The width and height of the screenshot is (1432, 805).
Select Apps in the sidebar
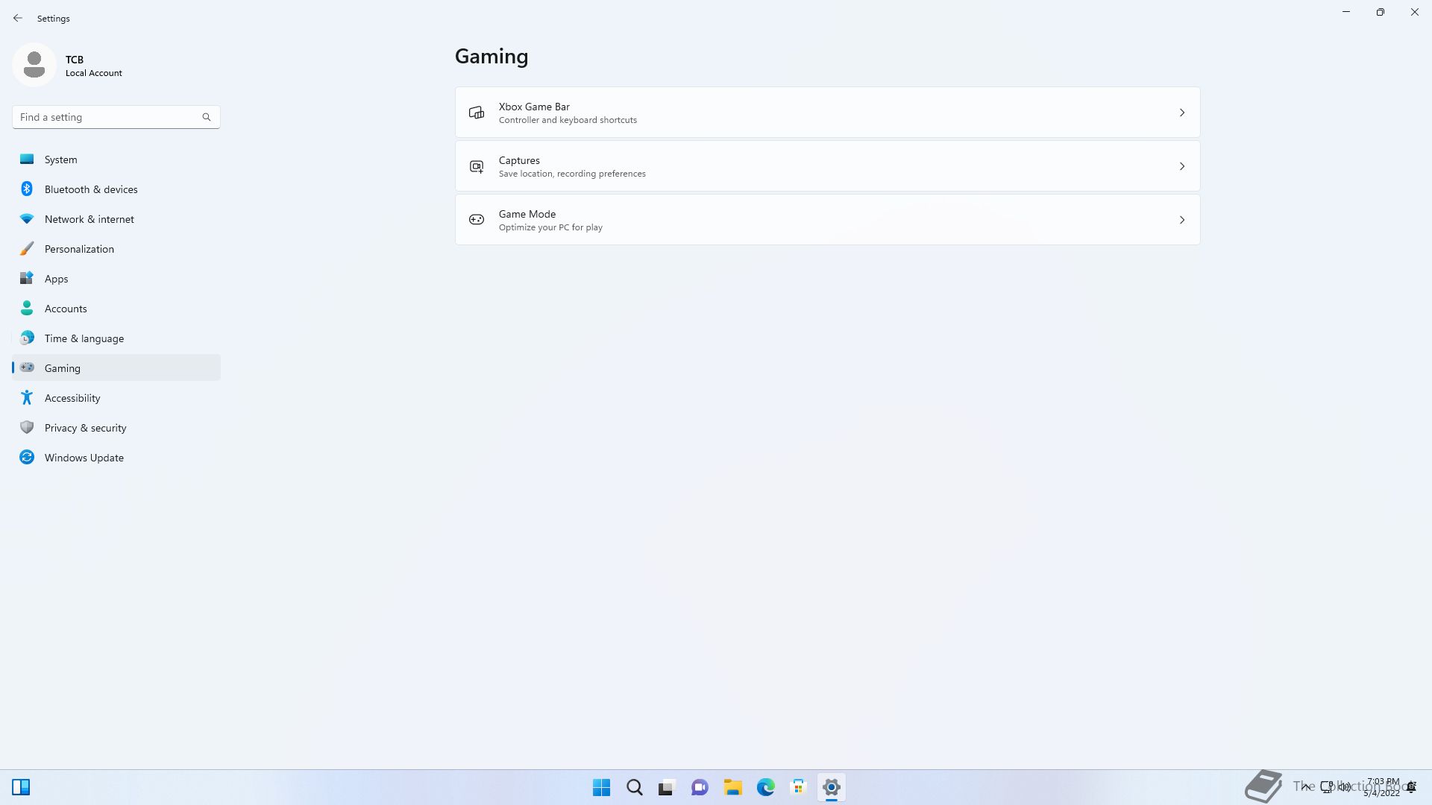pos(116,279)
